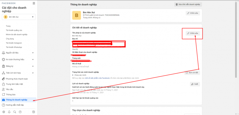
Task: Click the business ID 704244283889686 text
Action: [112, 15]
